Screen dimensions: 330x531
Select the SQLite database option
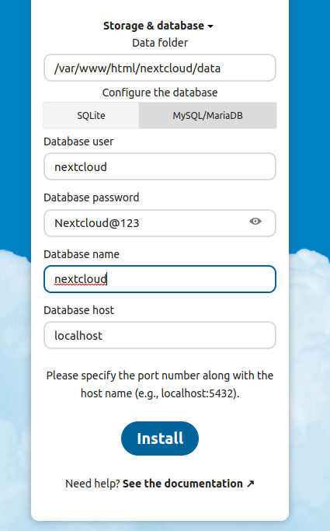pos(91,116)
